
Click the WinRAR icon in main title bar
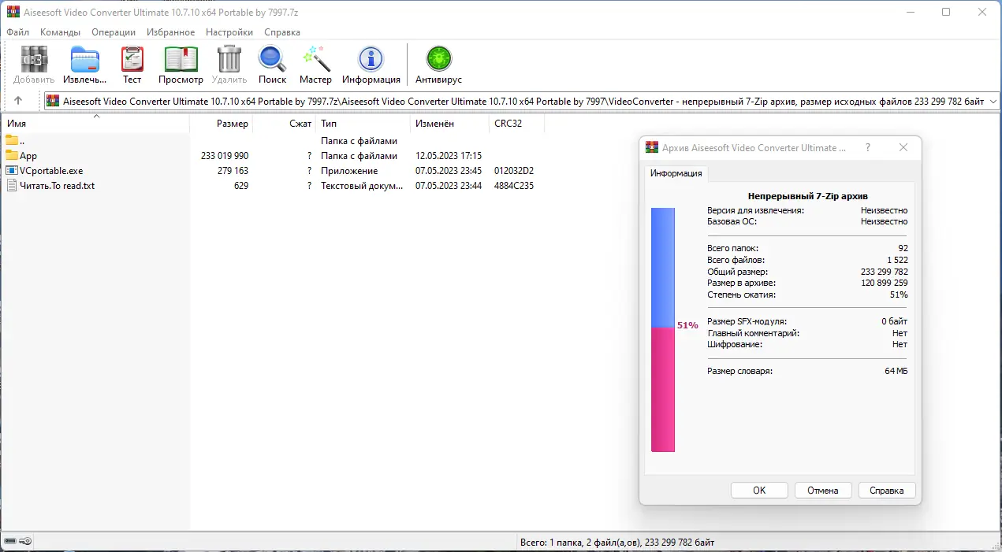click(13, 12)
